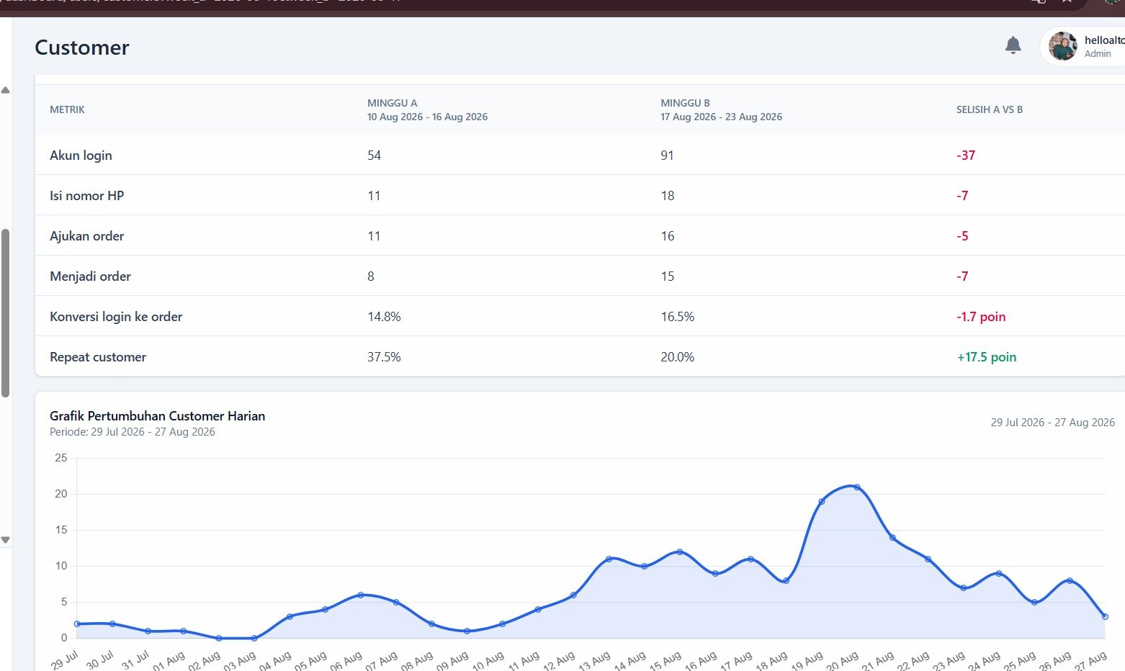Select the Isi nomor HP row label
The height and width of the screenshot is (671, 1125).
(86, 196)
